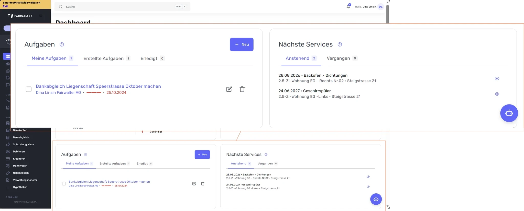
Task: Click the document icon in the sidebar
Action: (8, 108)
